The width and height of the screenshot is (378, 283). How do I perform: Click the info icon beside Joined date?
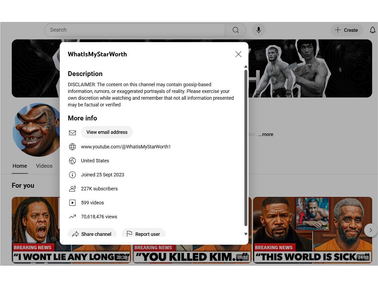click(72, 175)
